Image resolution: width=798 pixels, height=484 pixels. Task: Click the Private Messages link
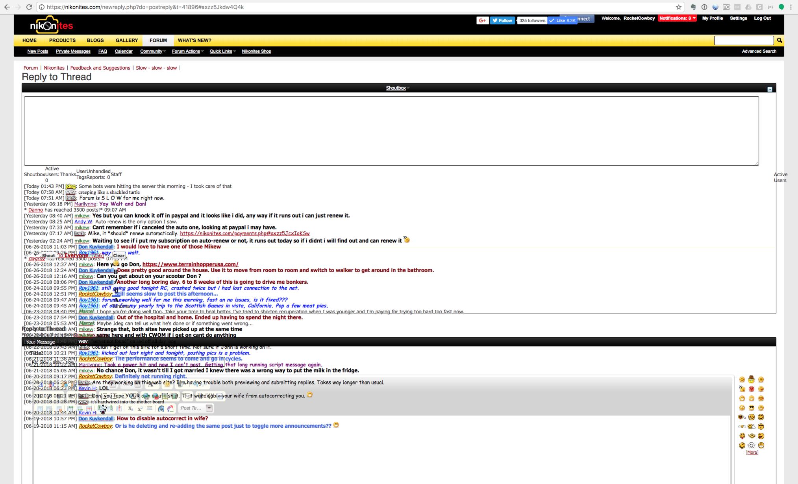73,51
